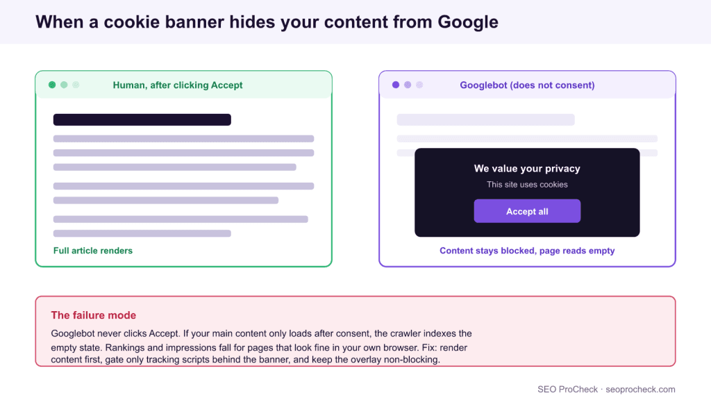Click the Full article renders caption
Image resolution: width=711 pixels, height=400 pixels.
(93, 251)
